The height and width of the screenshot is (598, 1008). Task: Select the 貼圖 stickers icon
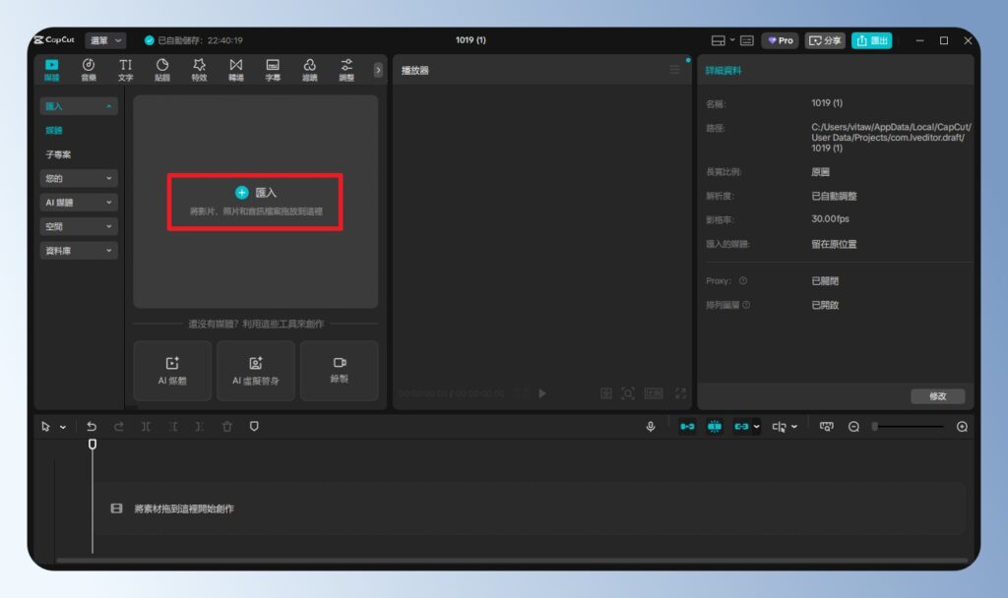pos(162,69)
